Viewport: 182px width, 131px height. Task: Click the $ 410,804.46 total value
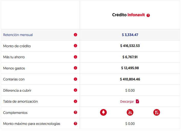130,79
